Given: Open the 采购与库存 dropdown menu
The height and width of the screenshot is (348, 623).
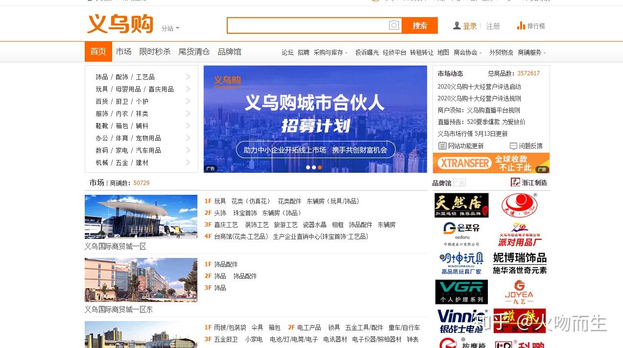Looking at the screenshot, I should [x=331, y=52].
